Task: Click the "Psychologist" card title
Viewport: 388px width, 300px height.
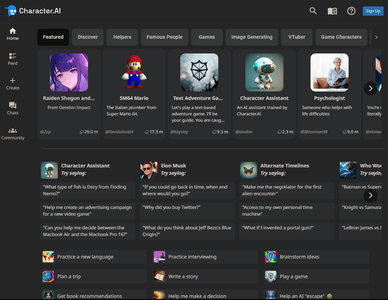Action: click(x=329, y=98)
